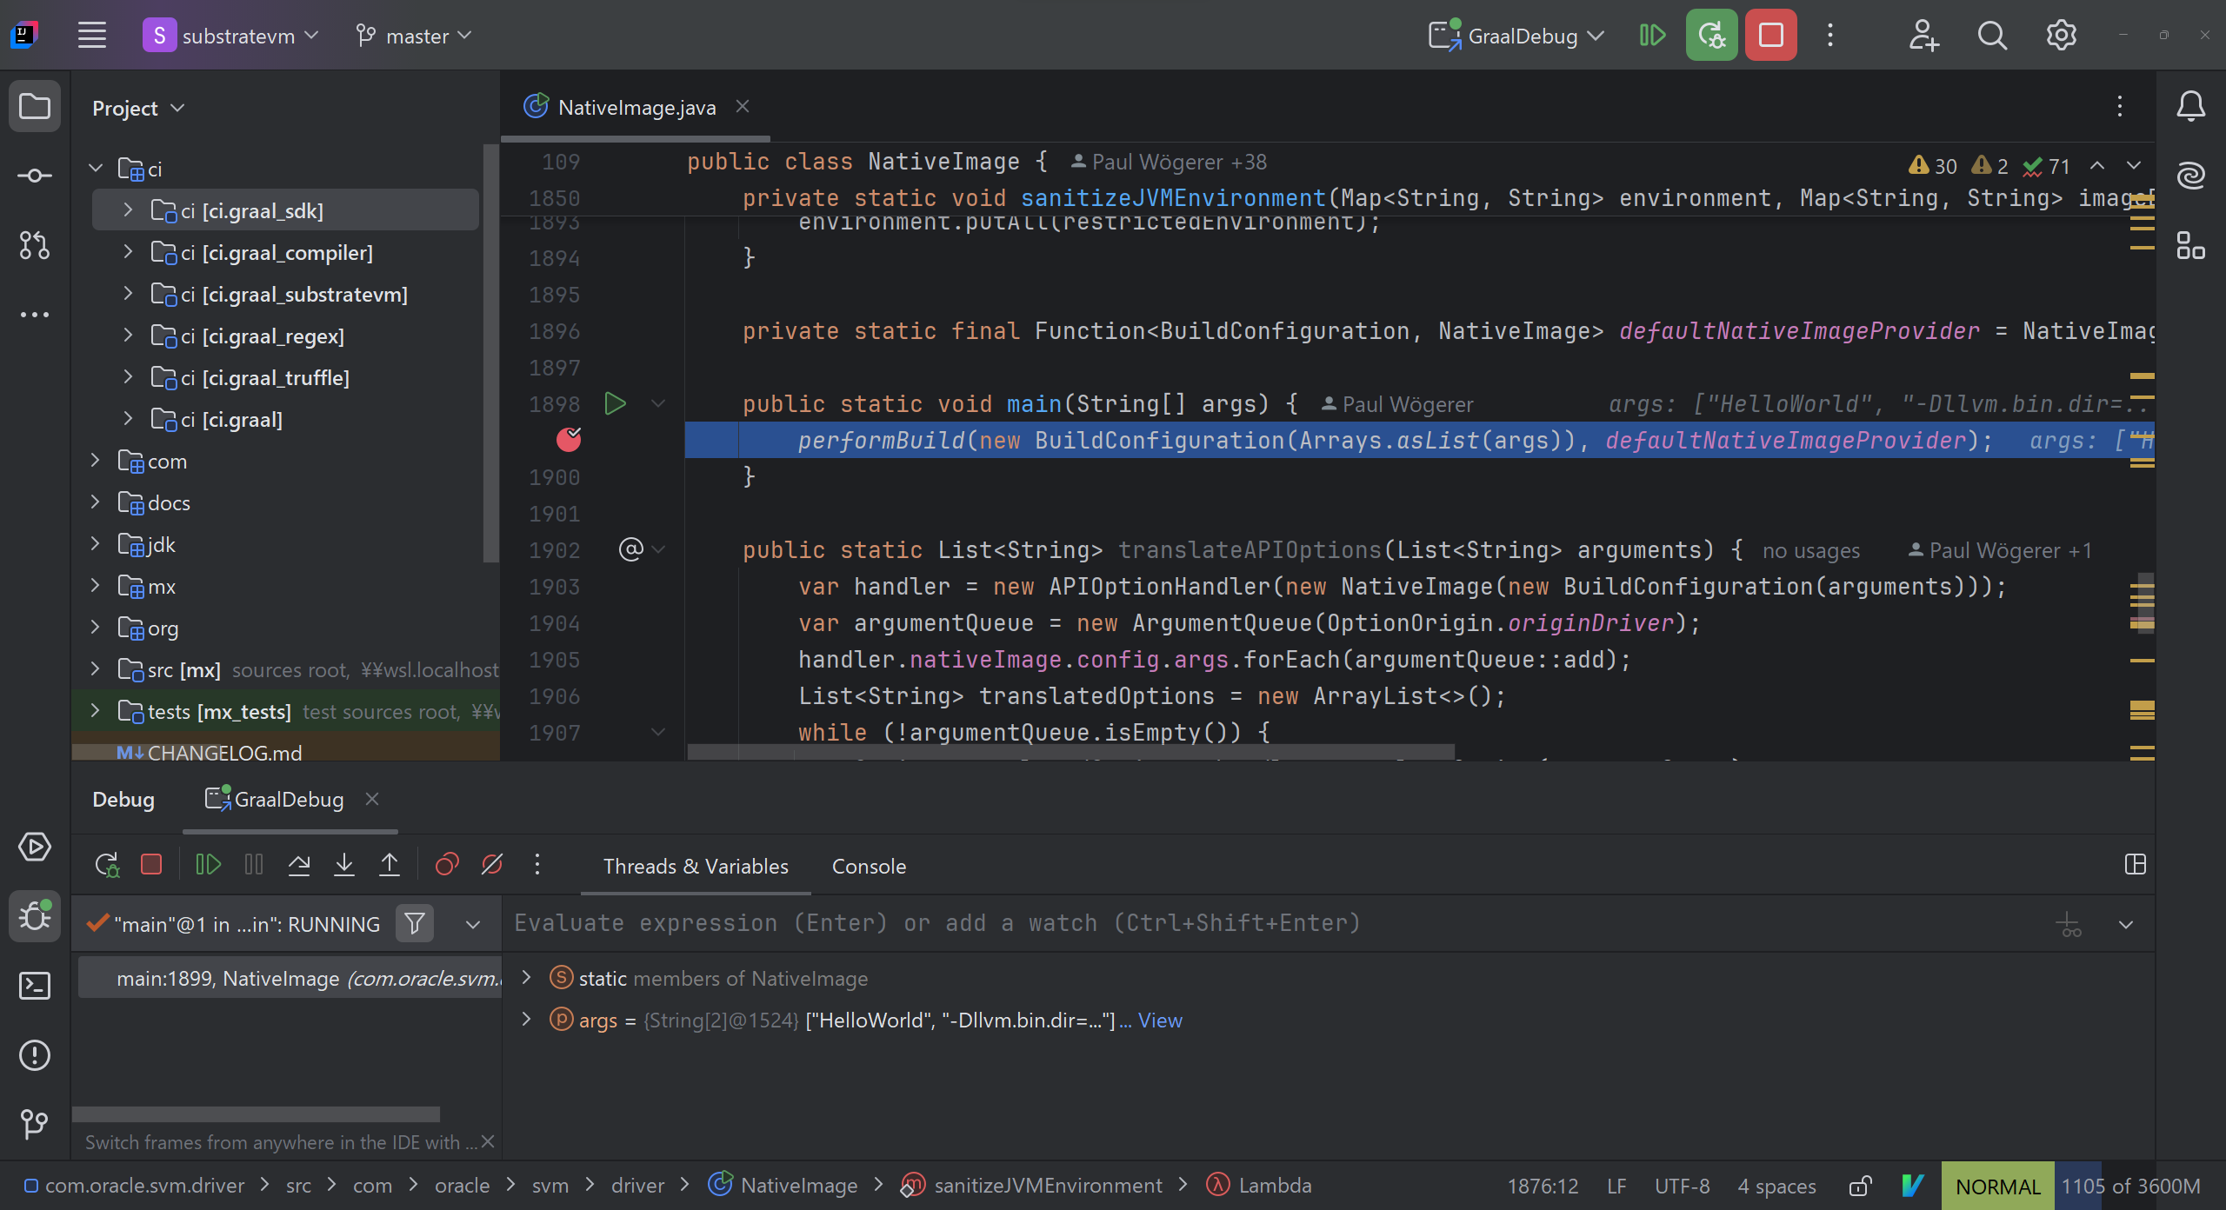Image resolution: width=2226 pixels, height=1210 pixels.
Task: Click sanitizeJVMEnvironment breadcrumb
Action: (1032, 1186)
